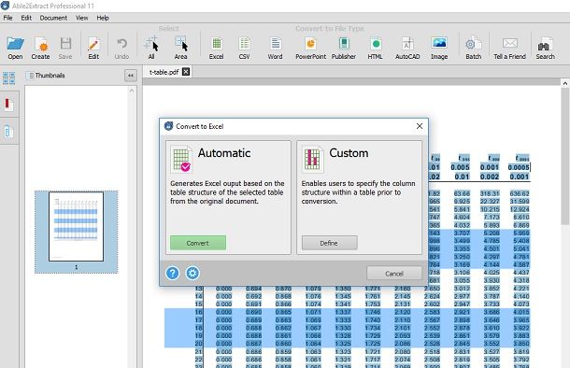Image resolution: width=570 pixels, height=368 pixels.
Task: Click the Custom conversion mode icon
Action: tap(313, 159)
